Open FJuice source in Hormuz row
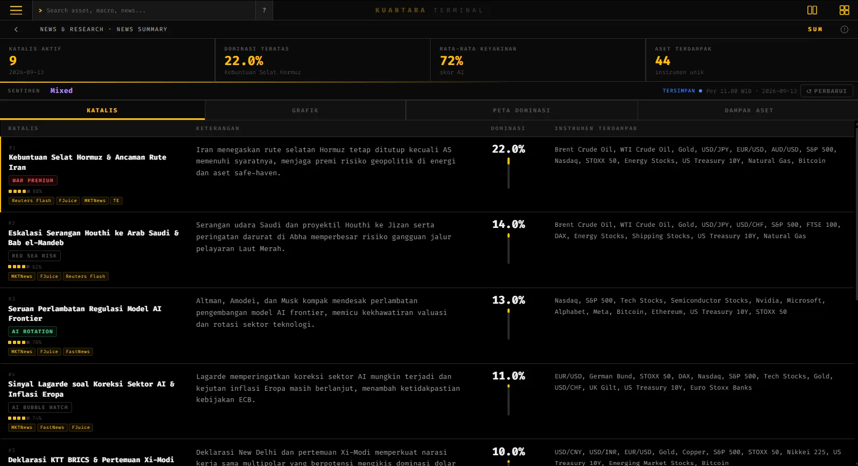The height and width of the screenshot is (466, 858). pyautogui.click(x=68, y=201)
